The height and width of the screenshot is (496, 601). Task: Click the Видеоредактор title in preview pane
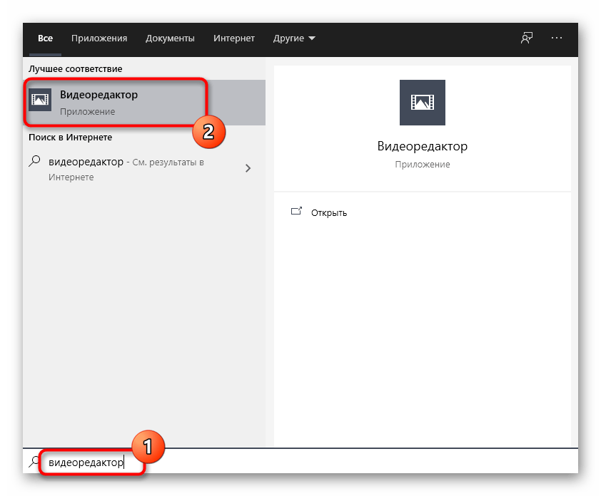[x=422, y=146]
